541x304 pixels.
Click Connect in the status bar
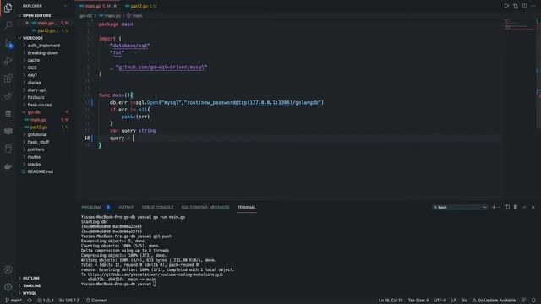tap(96, 301)
